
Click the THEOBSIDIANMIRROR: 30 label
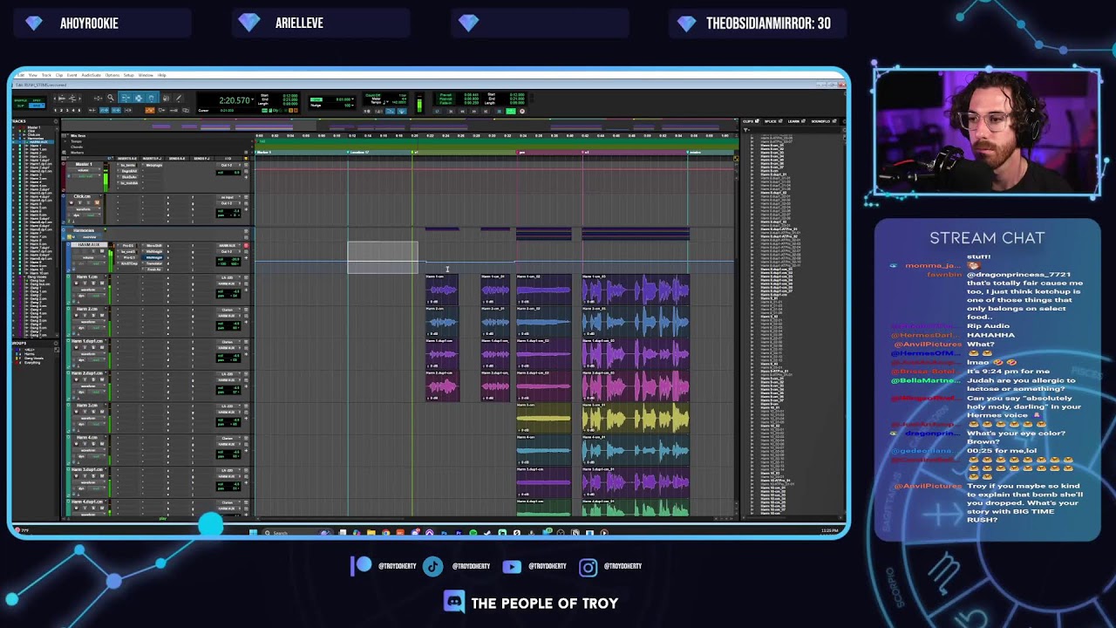click(768, 24)
